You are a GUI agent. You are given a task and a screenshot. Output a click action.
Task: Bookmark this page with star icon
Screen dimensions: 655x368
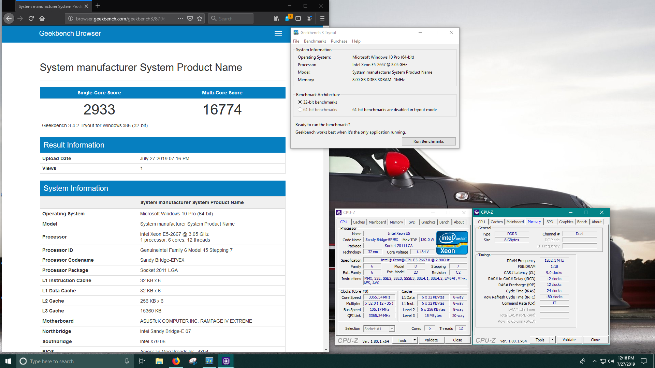click(200, 18)
